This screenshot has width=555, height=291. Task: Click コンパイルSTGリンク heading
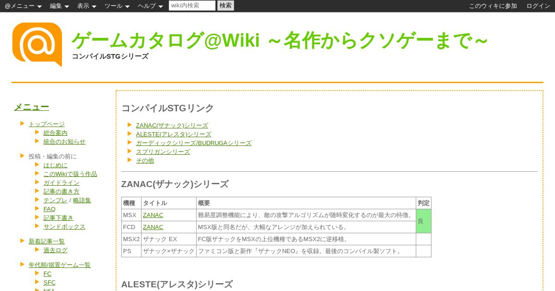click(167, 108)
